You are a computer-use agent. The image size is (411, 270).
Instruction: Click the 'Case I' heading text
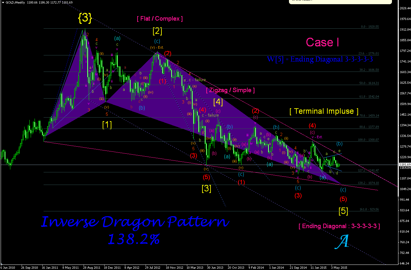[322, 42]
